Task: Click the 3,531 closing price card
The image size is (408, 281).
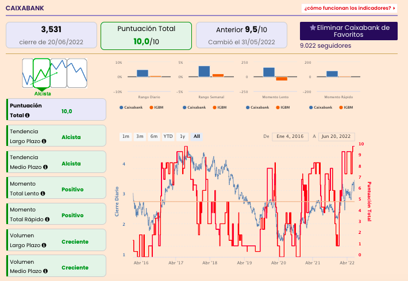Action: click(x=51, y=35)
